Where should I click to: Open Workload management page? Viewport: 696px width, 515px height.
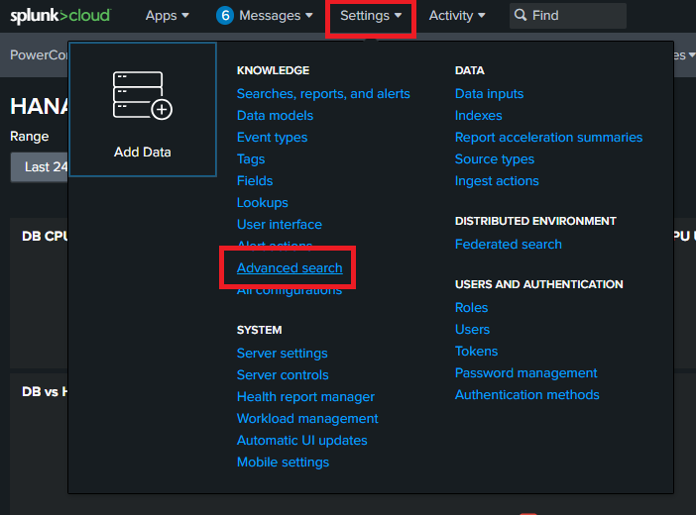pos(307,419)
